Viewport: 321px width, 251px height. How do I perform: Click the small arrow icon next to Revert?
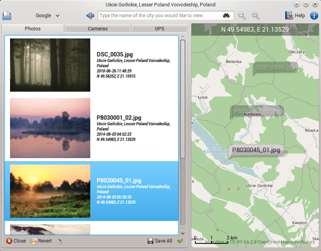click(59, 241)
